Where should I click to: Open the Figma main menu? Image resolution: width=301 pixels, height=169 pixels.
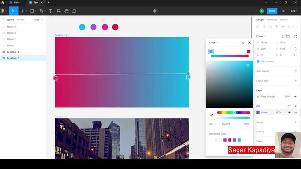[4, 11]
